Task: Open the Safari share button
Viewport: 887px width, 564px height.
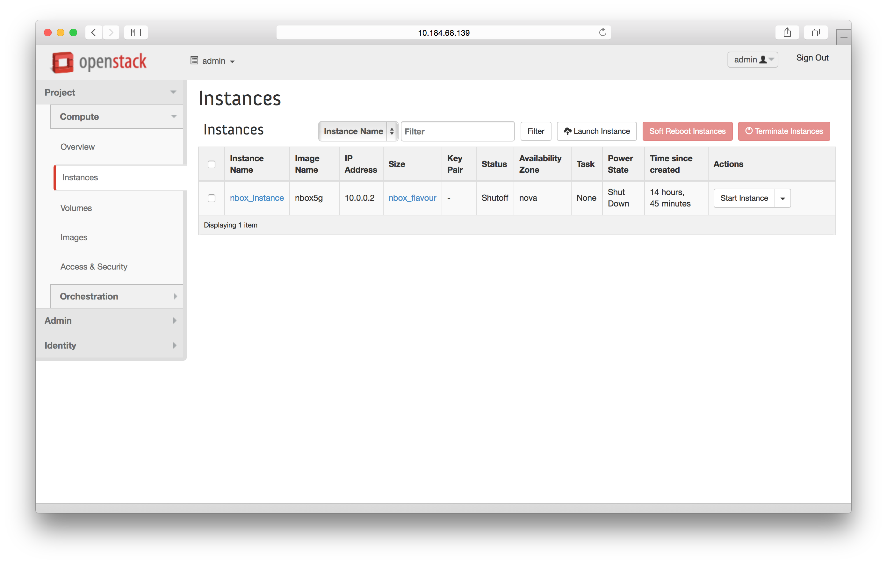Action: [x=787, y=33]
